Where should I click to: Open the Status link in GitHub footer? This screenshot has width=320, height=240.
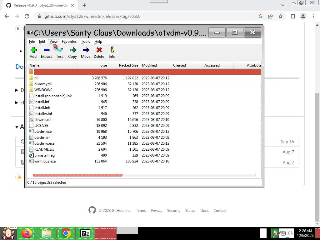pos(190,210)
